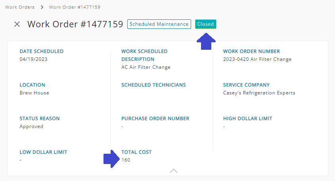Collapse details panel with bottom chevron
Screen dimensions: 335x181
click(174, 171)
